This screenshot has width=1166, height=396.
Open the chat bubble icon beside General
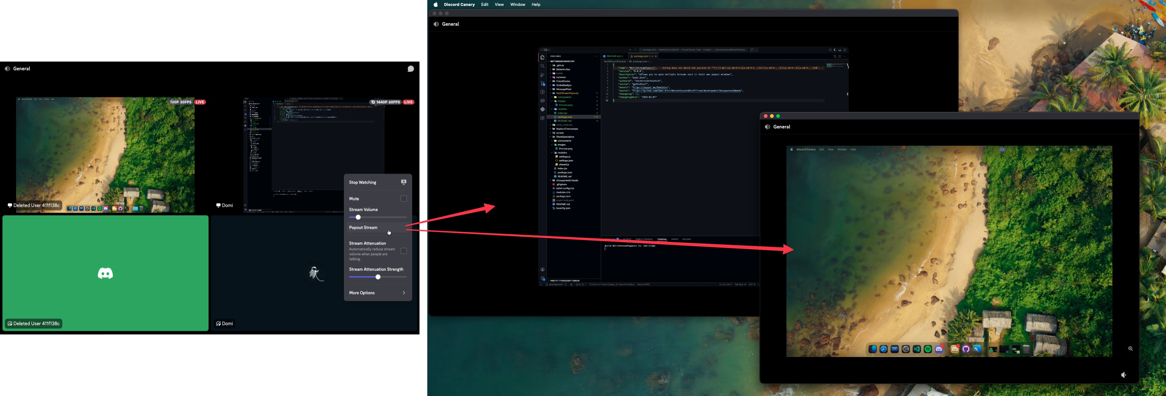pos(411,69)
